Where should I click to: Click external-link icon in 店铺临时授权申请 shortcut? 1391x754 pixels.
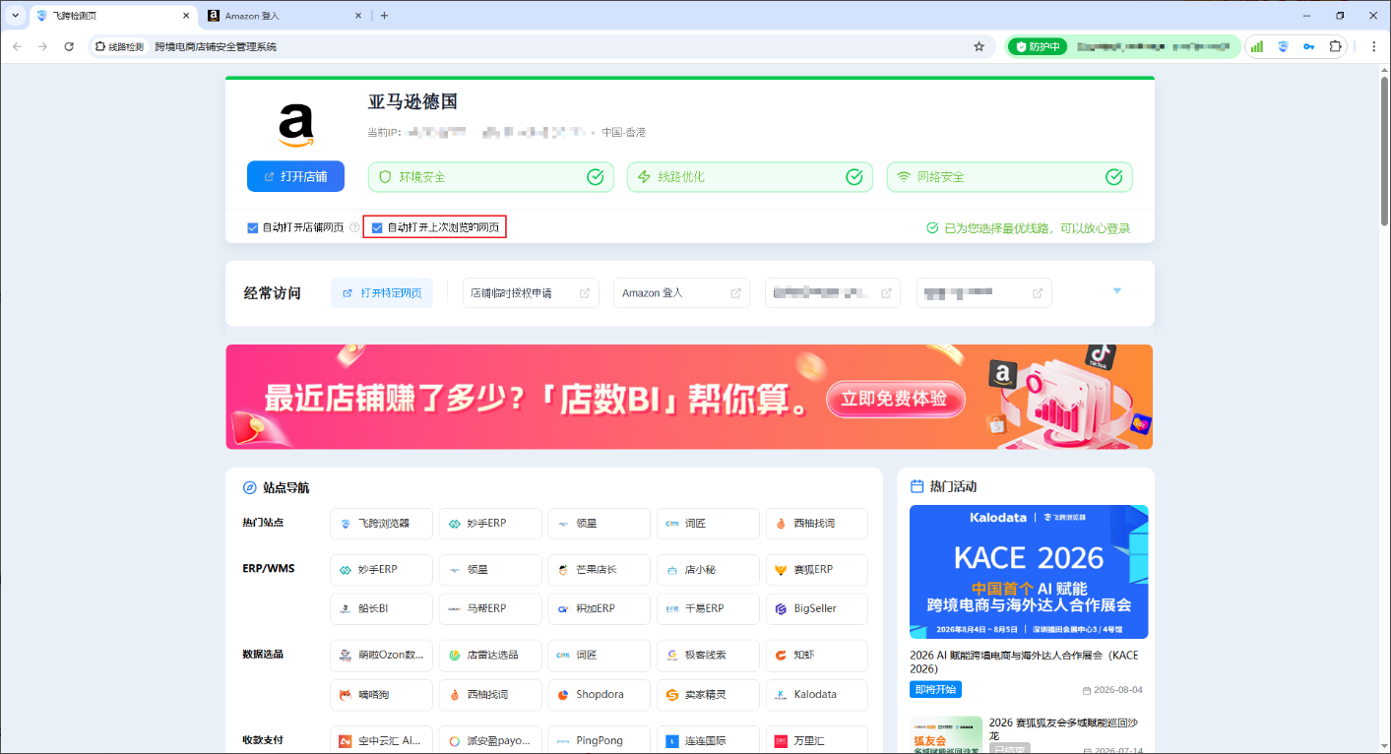[585, 293]
